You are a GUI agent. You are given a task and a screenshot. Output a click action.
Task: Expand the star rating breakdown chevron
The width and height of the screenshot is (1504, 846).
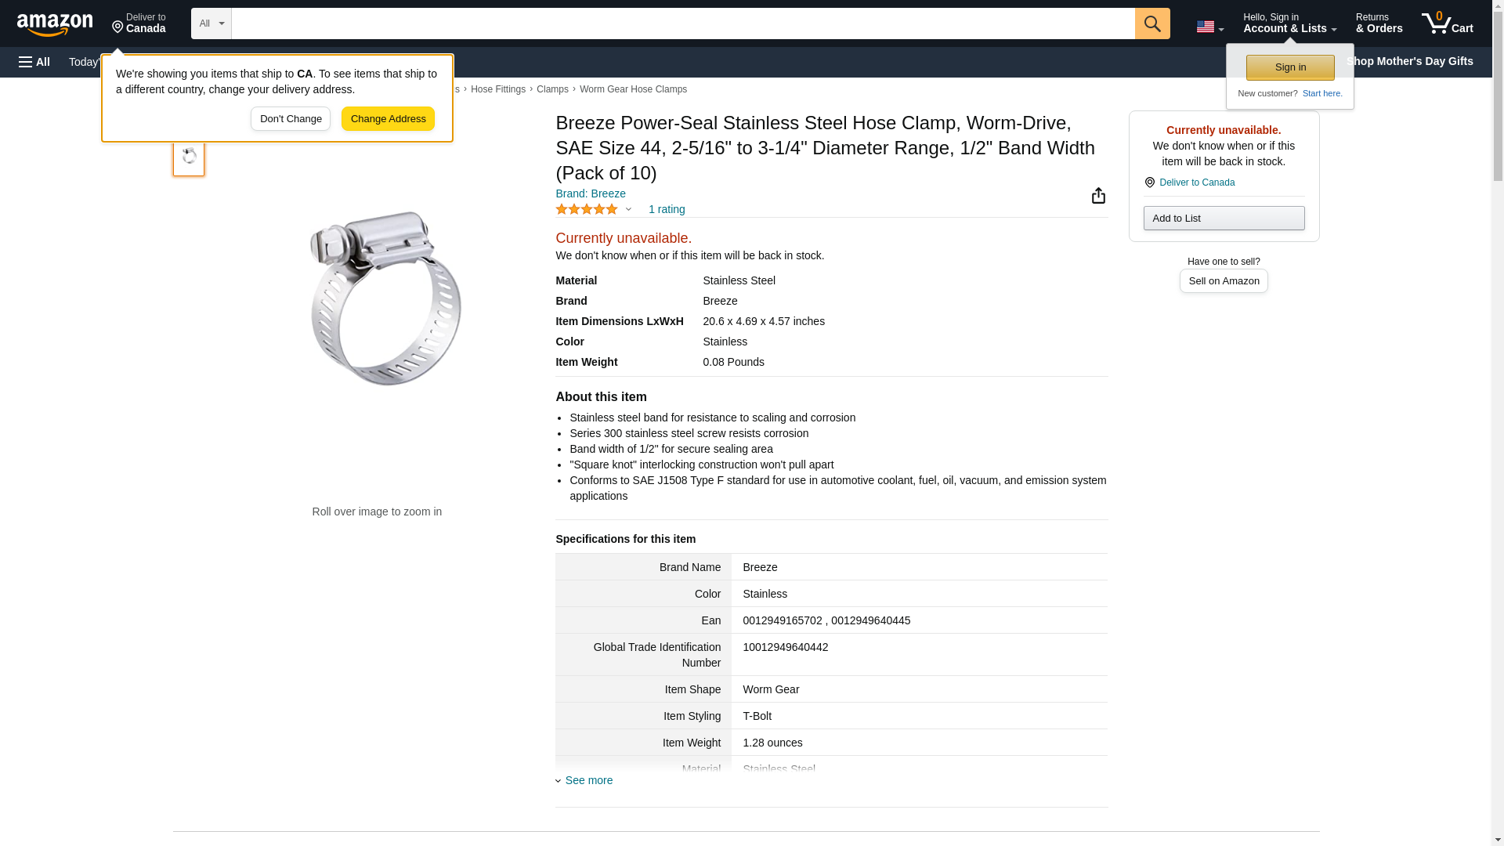point(628,209)
